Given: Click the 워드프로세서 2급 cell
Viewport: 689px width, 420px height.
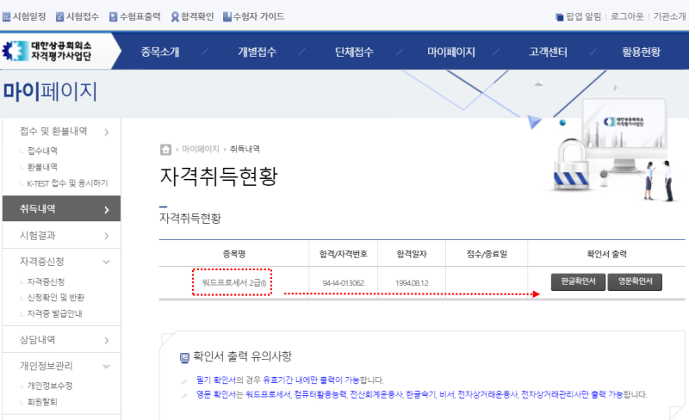Looking at the screenshot, I should (x=233, y=283).
